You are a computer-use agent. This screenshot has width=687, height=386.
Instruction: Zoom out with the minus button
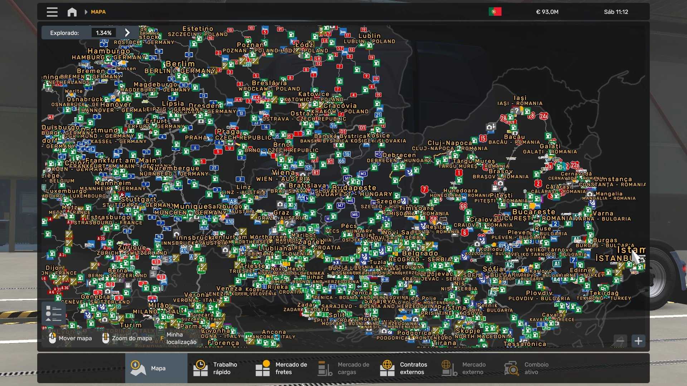pyautogui.click(x=620, y=341)
